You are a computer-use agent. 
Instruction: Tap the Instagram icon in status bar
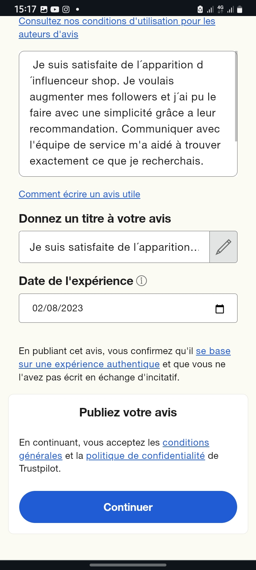point(66,10)
